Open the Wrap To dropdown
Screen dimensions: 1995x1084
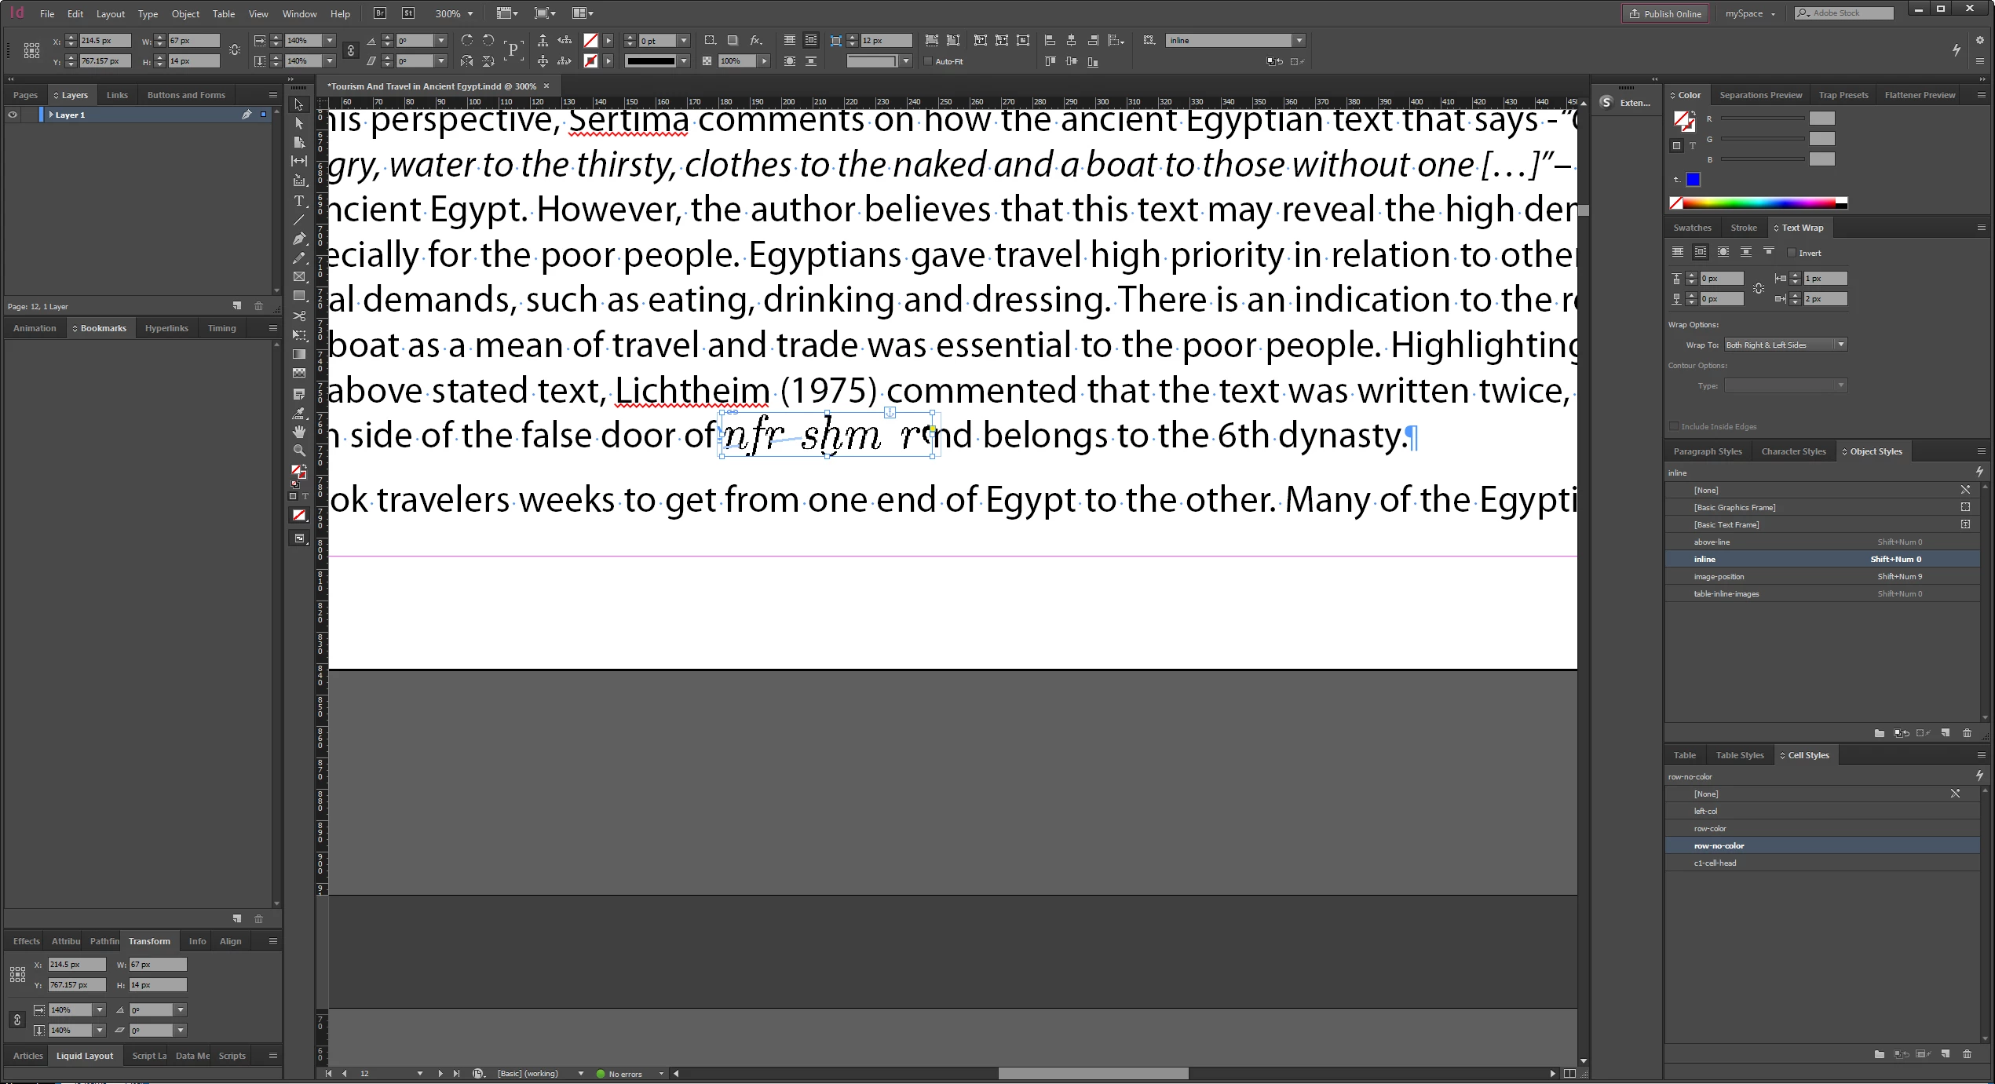1840,345
